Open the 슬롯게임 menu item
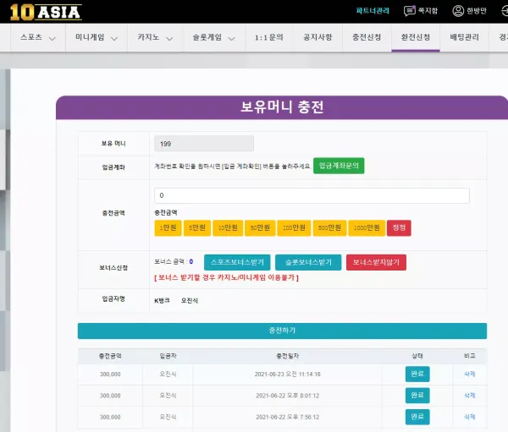The width and height of the screenshot is (508, 432). tap(207, 37)
